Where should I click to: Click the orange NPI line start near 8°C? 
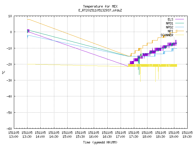point(28,19)
